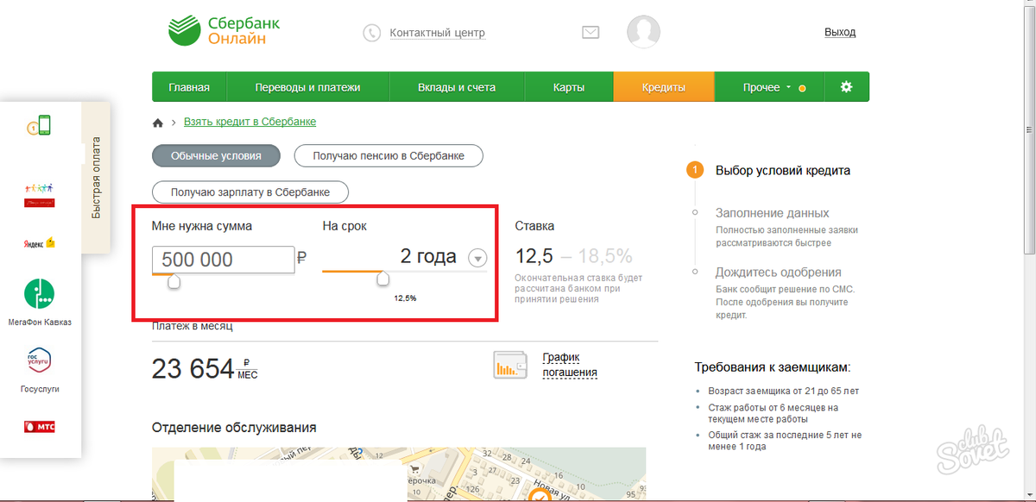This screenshot has height=502, width=1036.
Task: Click the home icon in the breadcrumb
Action: coord(158,122)
